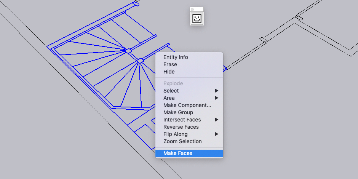Screen dimensions: 358x179
Task: Expand the arrow beside Select
Action: 217,91
